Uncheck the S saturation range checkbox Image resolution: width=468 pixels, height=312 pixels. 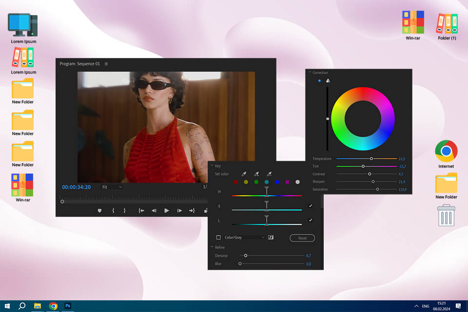coord(311,206)
